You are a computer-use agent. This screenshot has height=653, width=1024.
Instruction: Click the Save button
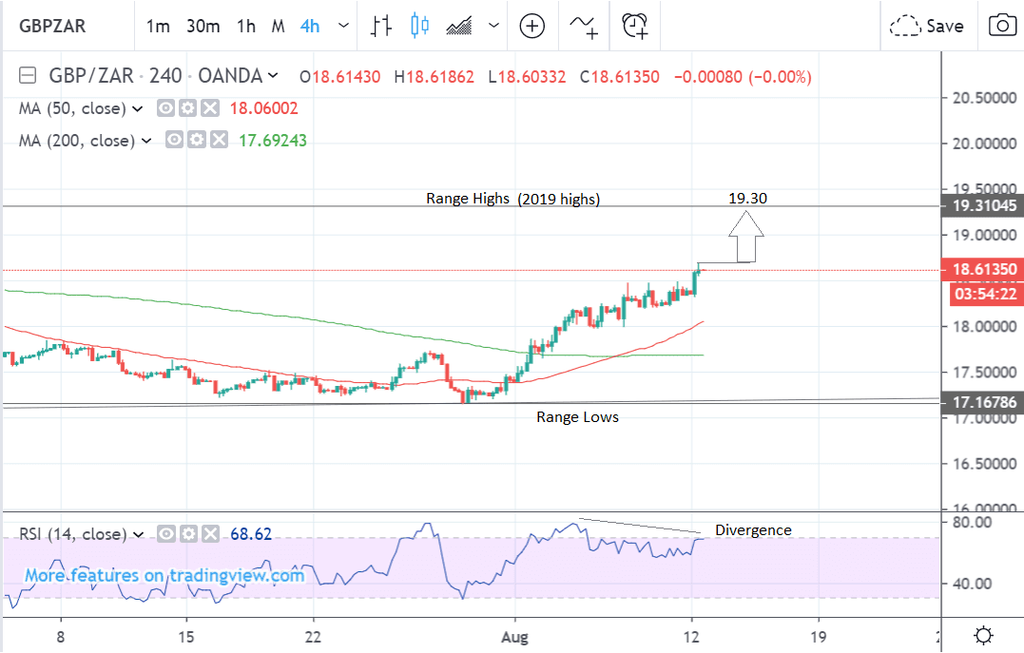[927, 26]
